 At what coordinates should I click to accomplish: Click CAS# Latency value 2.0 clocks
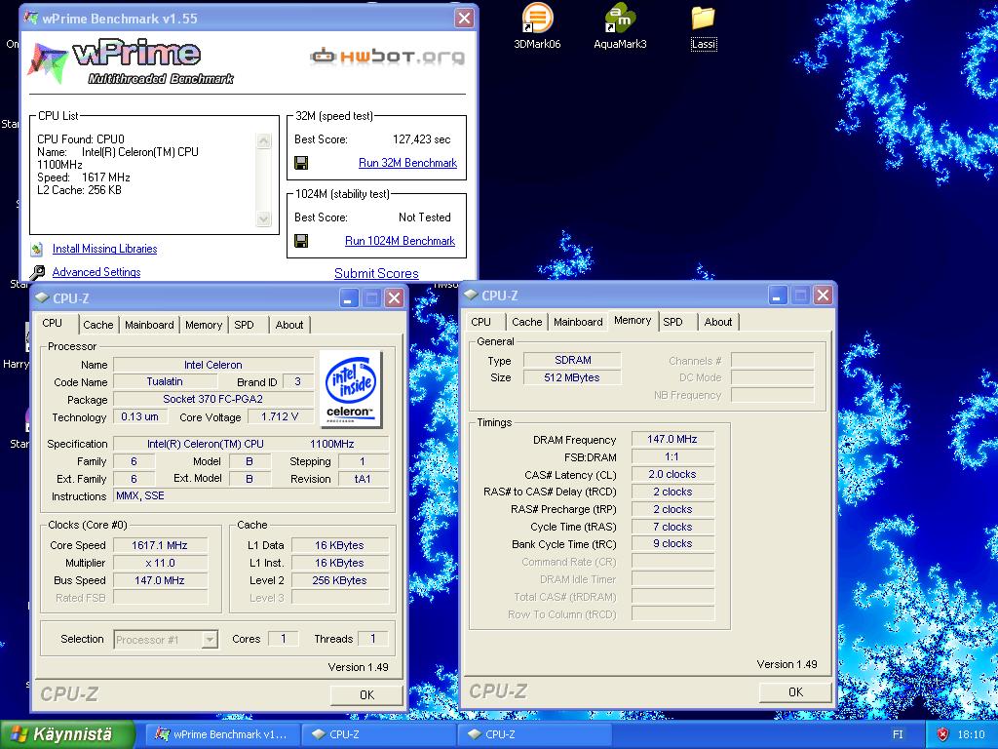tap(672, 475)
